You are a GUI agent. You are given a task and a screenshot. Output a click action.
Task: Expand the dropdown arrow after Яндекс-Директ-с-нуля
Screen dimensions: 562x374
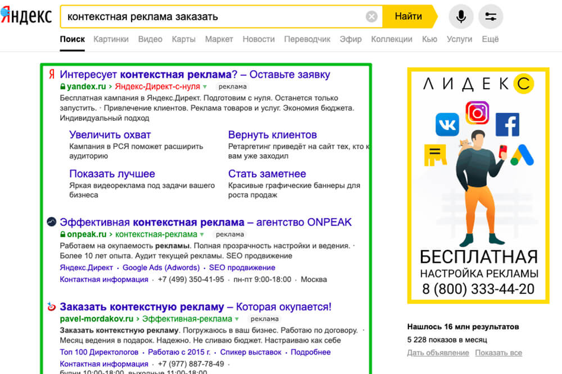(205, 87)
